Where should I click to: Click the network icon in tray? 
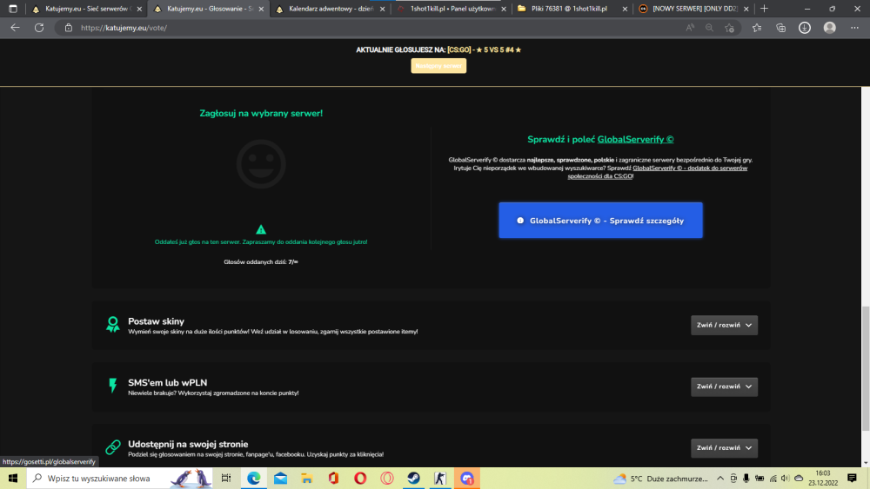(x=773, y=478)
